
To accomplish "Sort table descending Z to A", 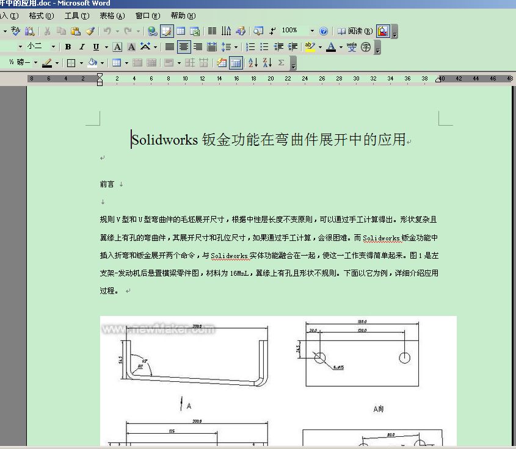I will pyautogui.click(x=267, y=62).
